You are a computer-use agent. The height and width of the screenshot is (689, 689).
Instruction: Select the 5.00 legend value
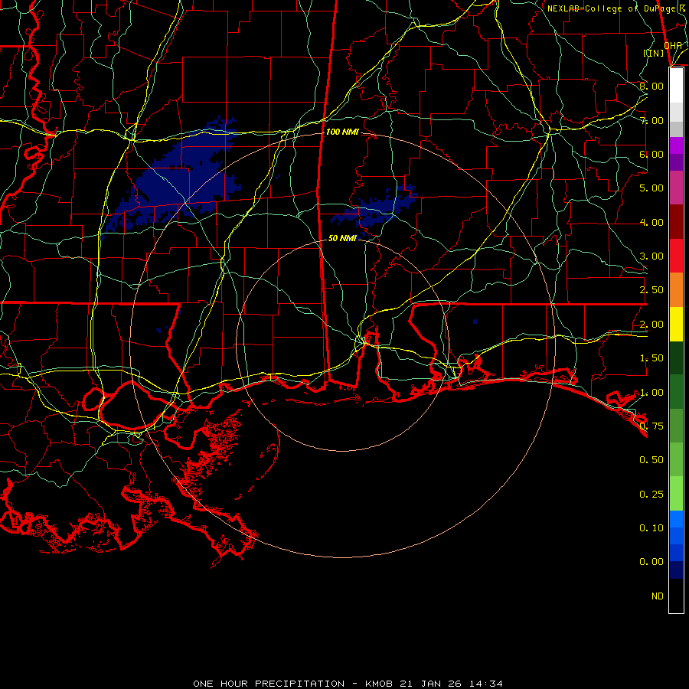651,188
